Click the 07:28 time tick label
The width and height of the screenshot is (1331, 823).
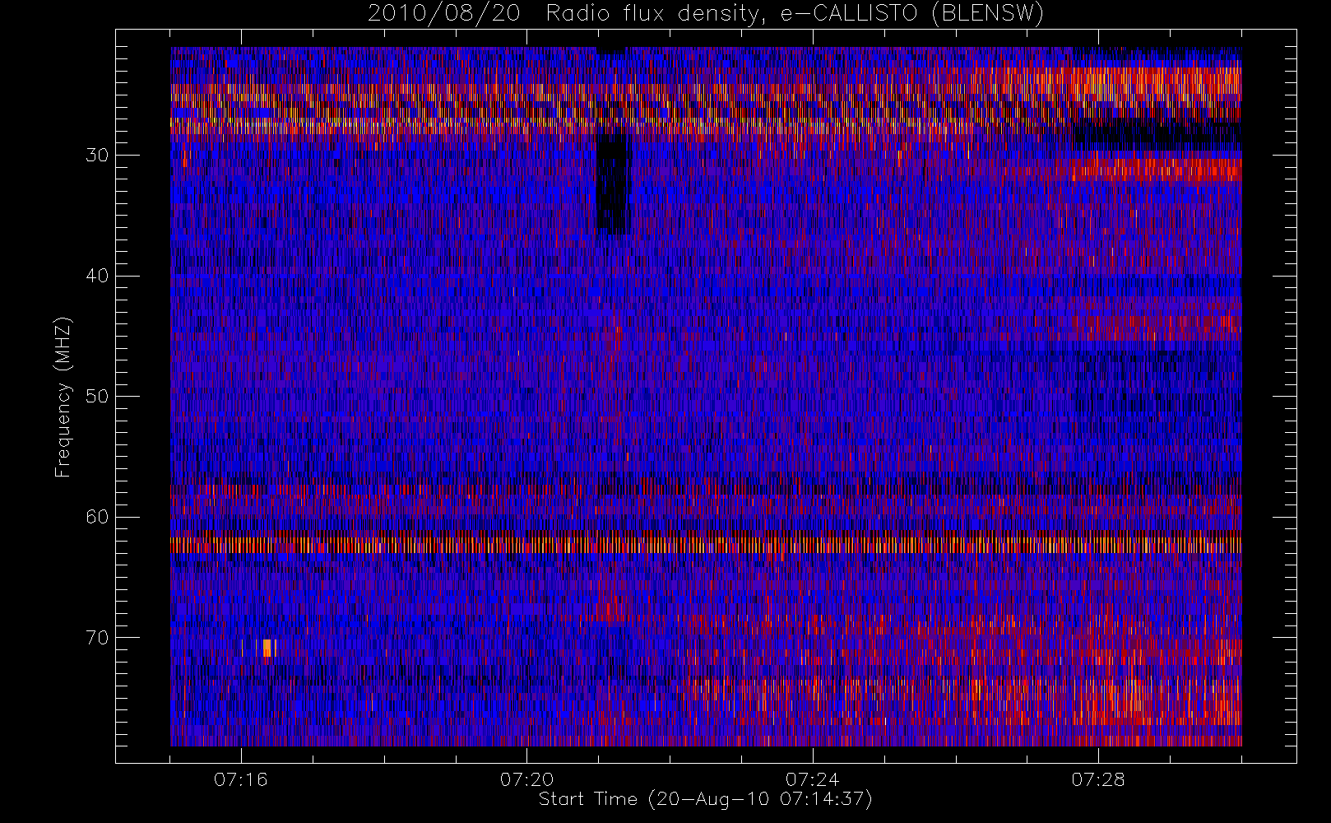tap(1097, 779)
